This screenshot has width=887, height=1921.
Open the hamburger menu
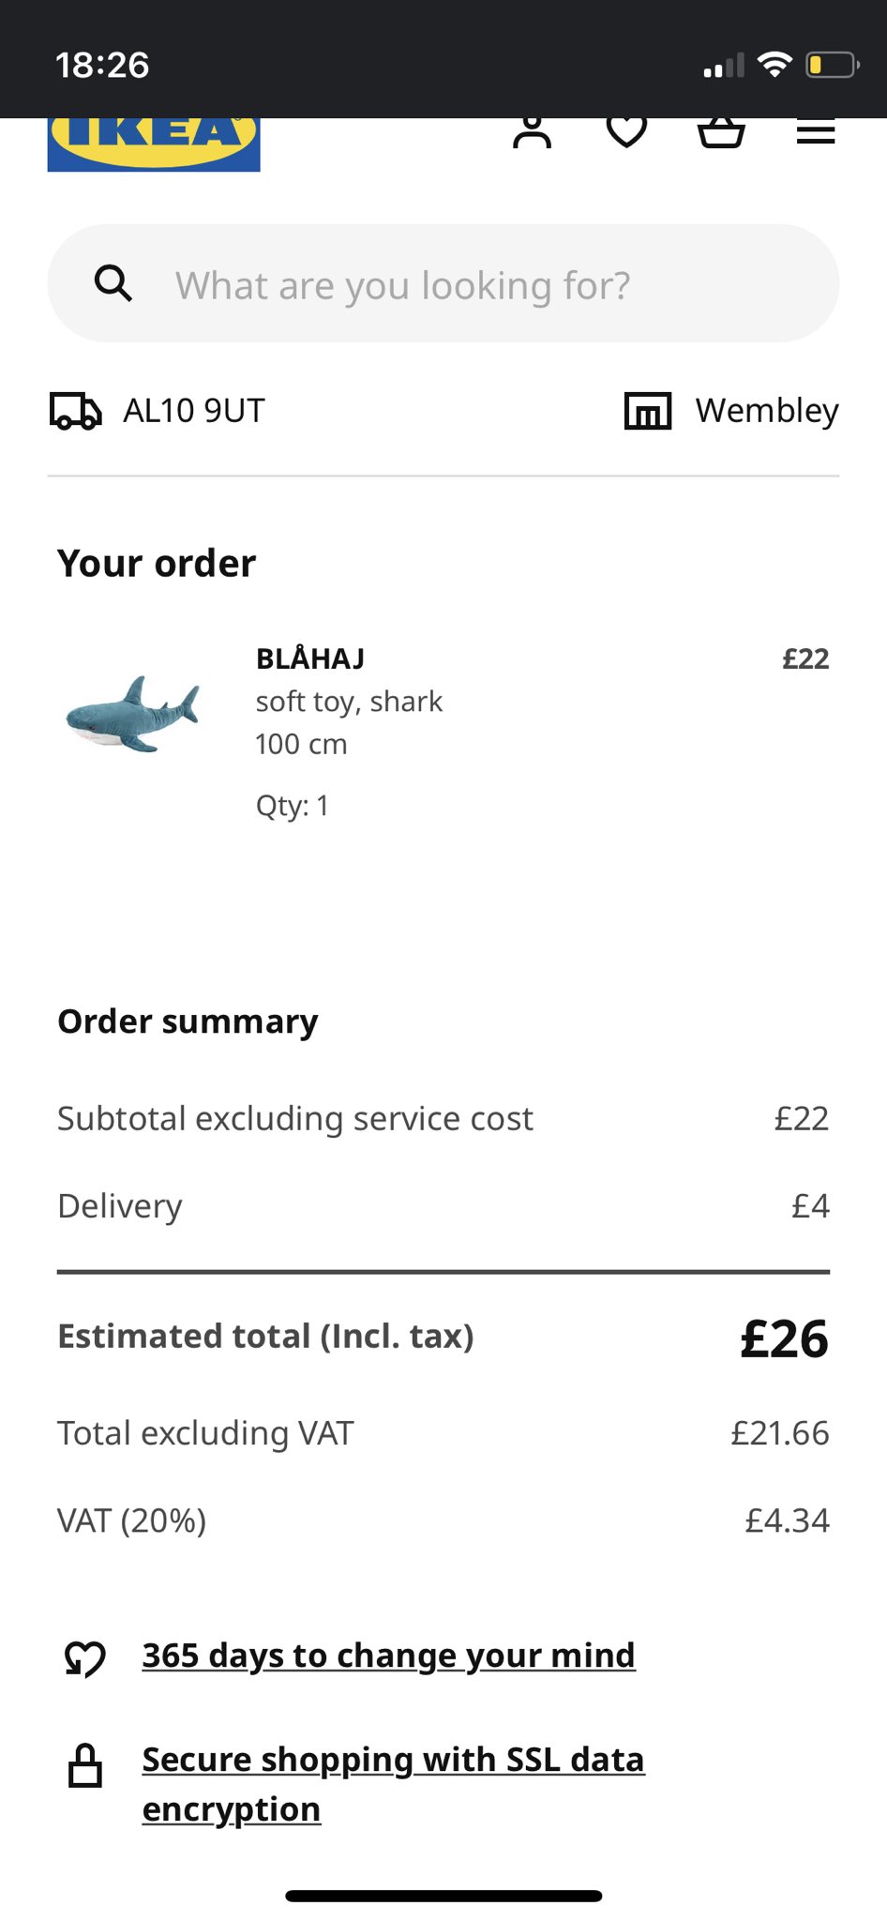[816, 132]
